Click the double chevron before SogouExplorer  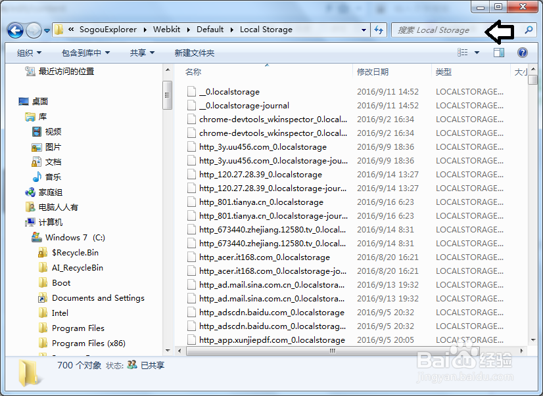click(x=71, y=30)
